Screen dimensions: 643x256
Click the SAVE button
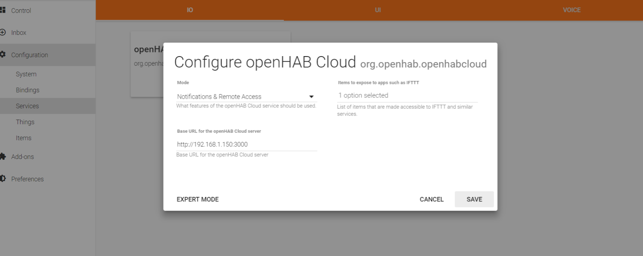point(474,200)
